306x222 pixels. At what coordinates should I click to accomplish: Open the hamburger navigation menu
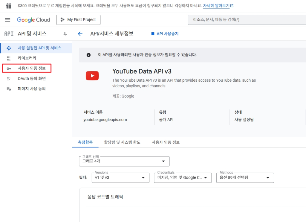point(8,20)
